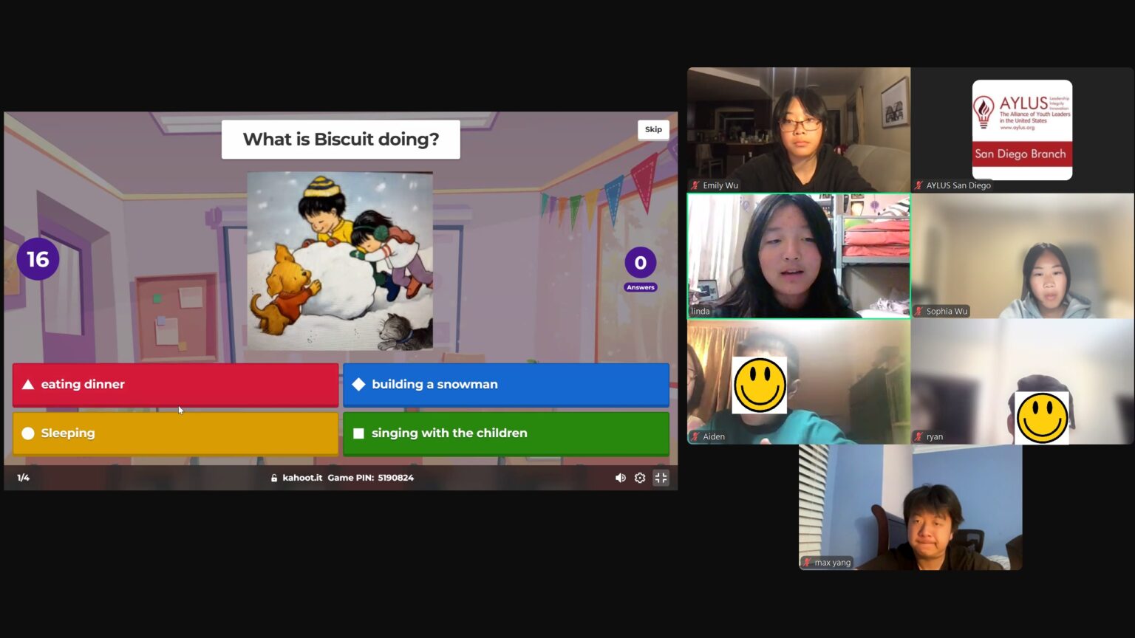Image resolution: width=1135 pixels, height=638 pixels.
Task: Open Kahoot settings gear
Action: pyautogui.click(x=640, y=478)
